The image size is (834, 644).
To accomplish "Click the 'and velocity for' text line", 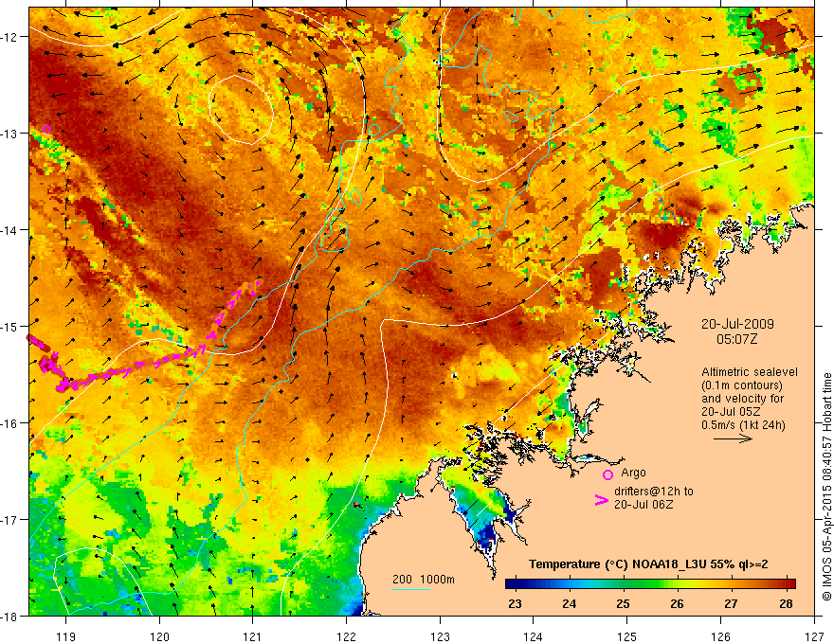I will pos(742,399).
